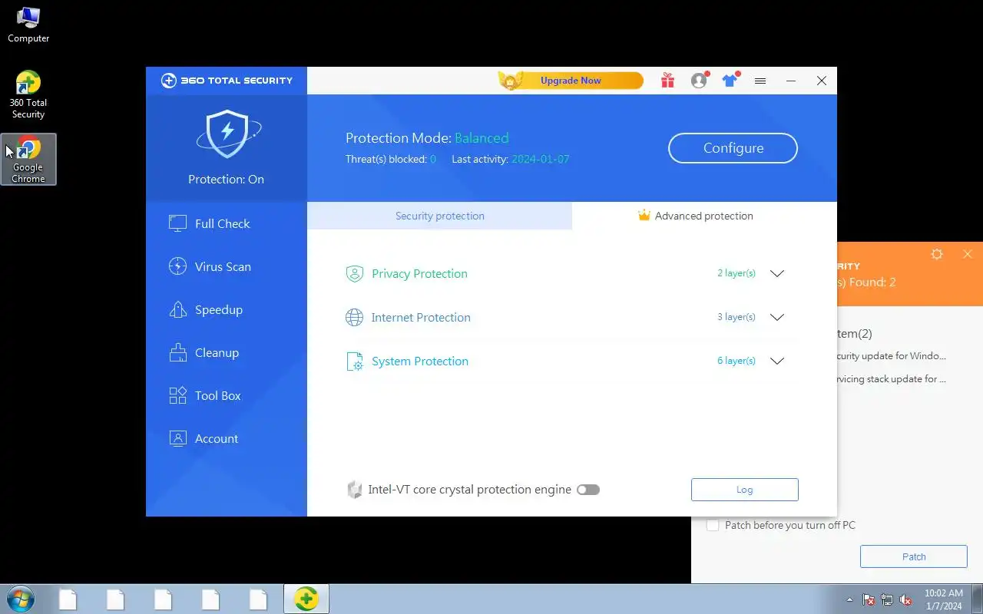Viewport: 983px width, 614px height.
Task: Click the Privacy Protection shield icon
Action: point(354,274)
